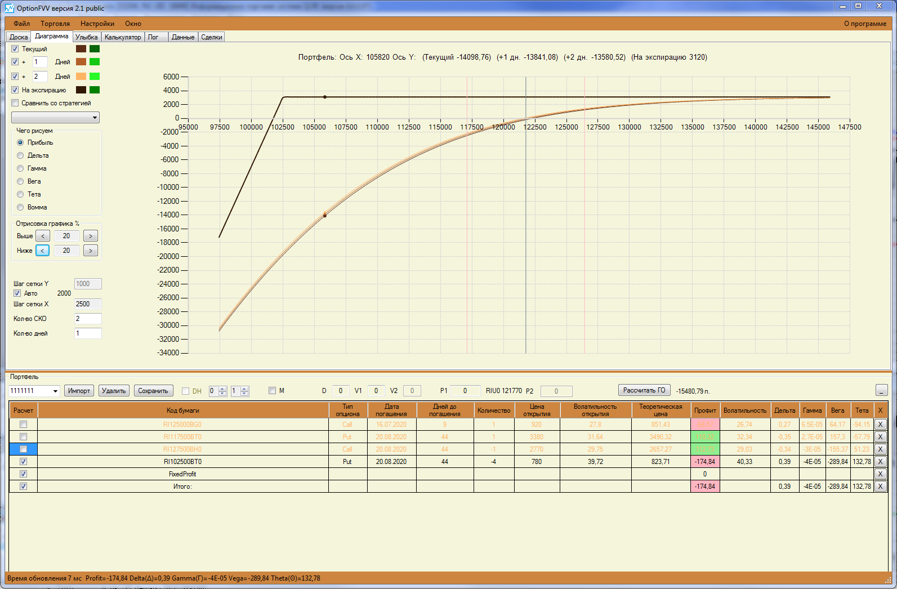This screenshot has width=897, height=589.
Task: Uncheck the Расчет box for FixedProfit
Action: coord(23,474)
